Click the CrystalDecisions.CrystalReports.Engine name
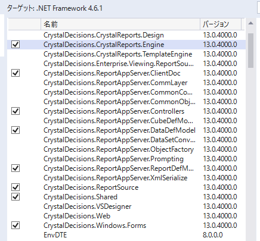 coord(104,45)
